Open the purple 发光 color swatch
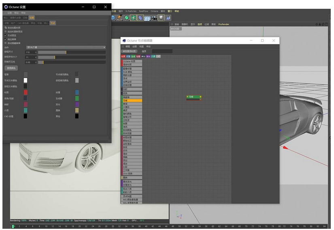This screenshot has height=230, width=334. pos(77,104)
